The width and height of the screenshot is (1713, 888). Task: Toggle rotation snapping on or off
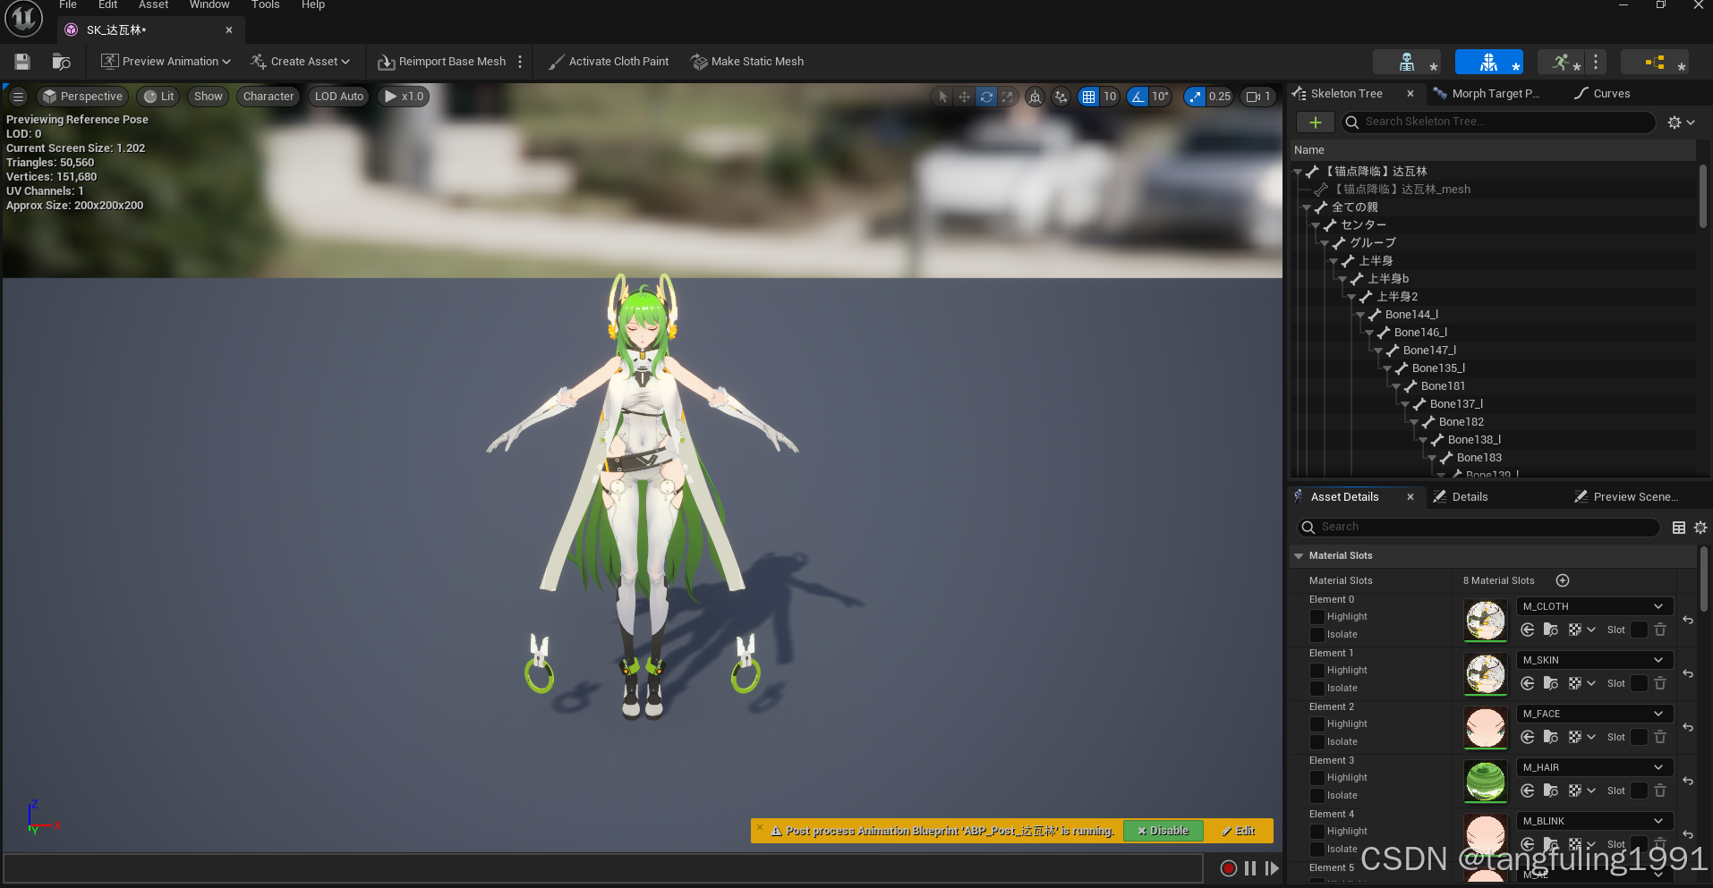point(1138,97)
